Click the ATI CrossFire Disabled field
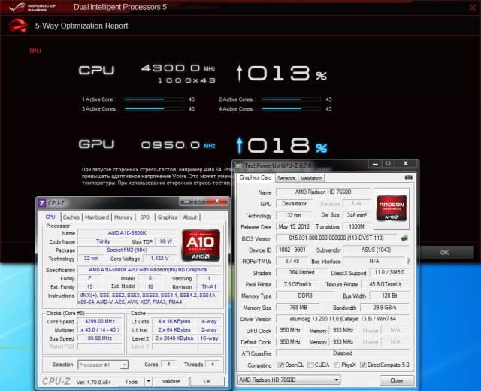 click(343, 353)
